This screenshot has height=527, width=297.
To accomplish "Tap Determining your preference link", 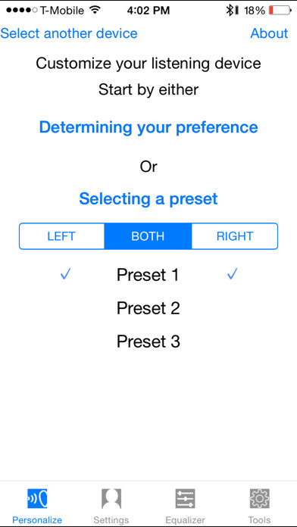I will [148, 128].
